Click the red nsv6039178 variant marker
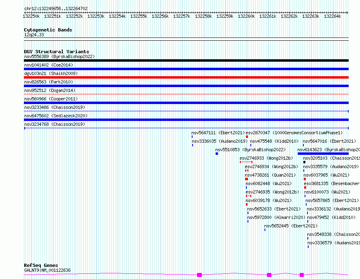Screen dimensions: 360x279 tap(247, 204)
